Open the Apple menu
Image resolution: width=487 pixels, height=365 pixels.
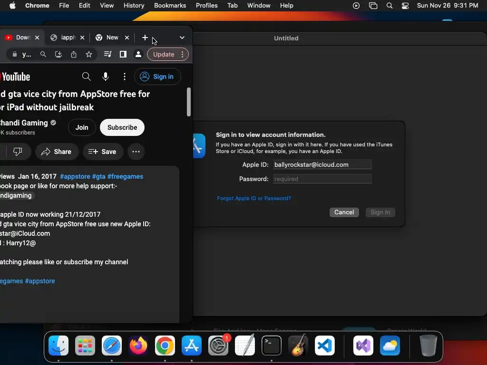pyautogui.click(x=12, y=5)
